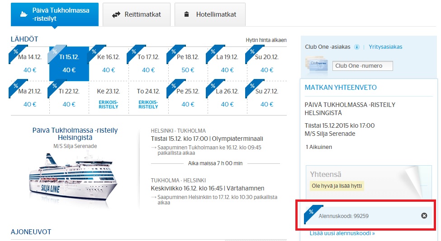Select departure Ti 15.12. highlighted cell

coord(69,64)
